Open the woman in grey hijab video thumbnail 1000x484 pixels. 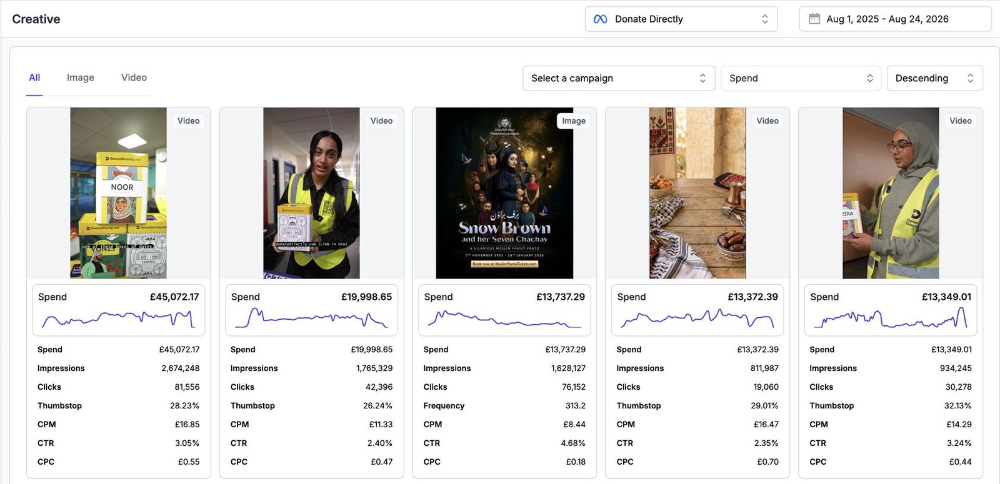click(891, 193)
